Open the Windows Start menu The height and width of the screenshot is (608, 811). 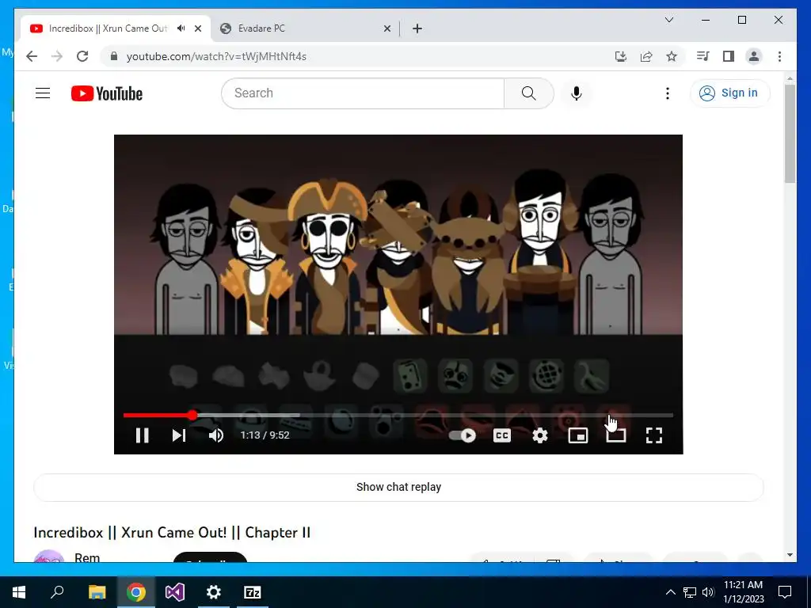point(19,592)
